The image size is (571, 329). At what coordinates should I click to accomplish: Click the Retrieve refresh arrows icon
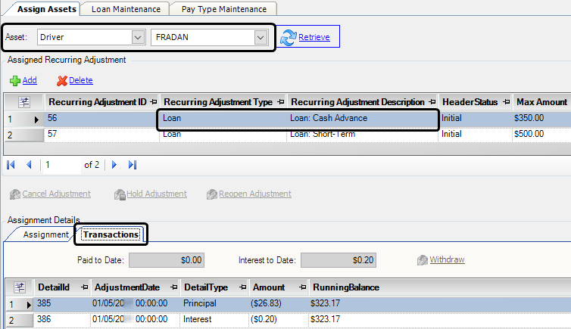click(289, 38)
